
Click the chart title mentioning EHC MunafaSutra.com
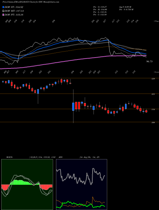31,2
